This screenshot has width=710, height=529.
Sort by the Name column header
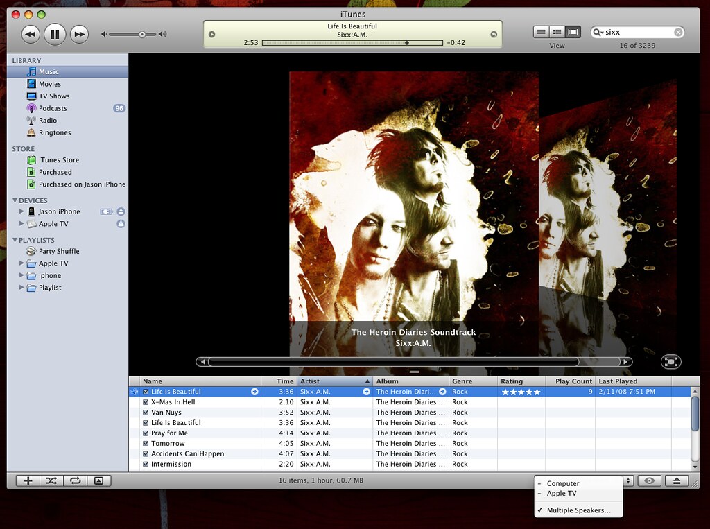point(200,381)
